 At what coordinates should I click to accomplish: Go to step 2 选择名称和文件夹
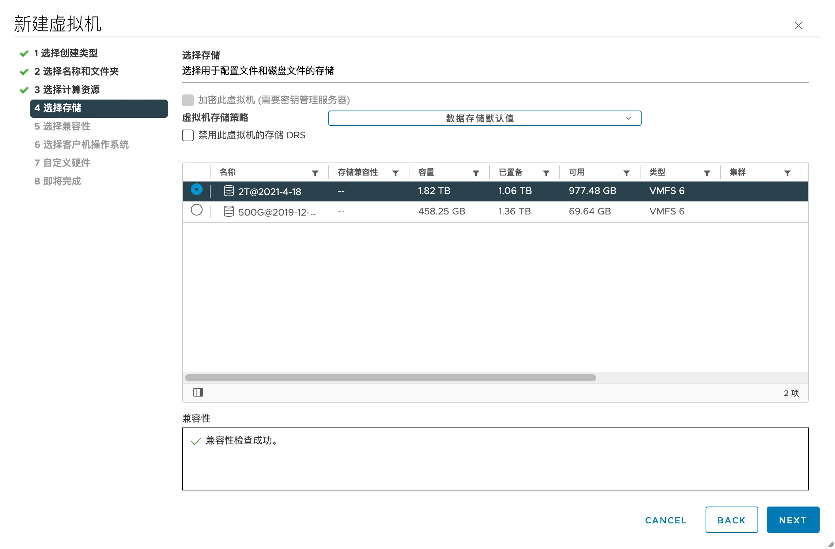tap(76, 71)
